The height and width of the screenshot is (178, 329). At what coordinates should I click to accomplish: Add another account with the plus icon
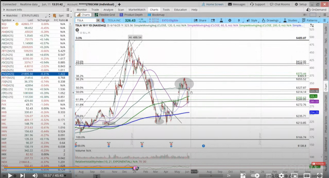pos(119,4)
